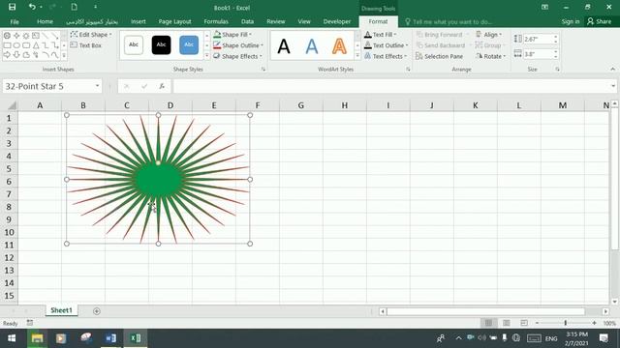
Task: Open the Selection Pane
Action: click(439, 56)
